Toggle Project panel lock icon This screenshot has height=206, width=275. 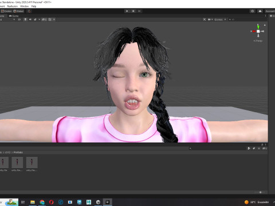pos(262,145)
